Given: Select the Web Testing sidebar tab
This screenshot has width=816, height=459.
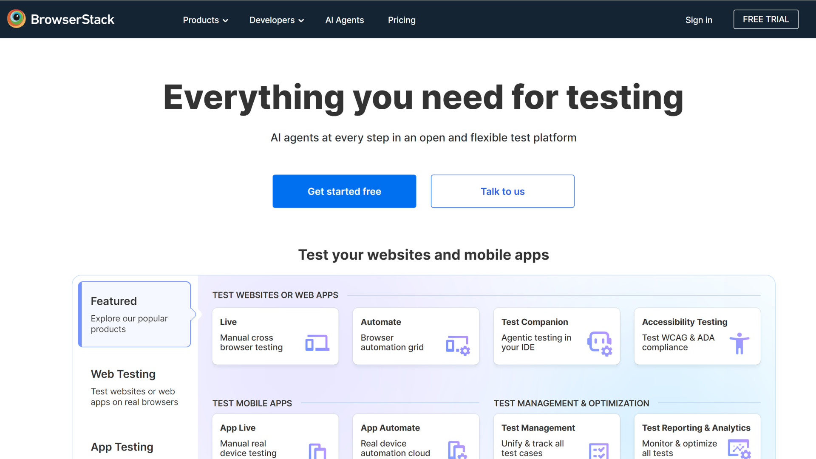Looking at the screenshot, I should [x=135, y=387].
